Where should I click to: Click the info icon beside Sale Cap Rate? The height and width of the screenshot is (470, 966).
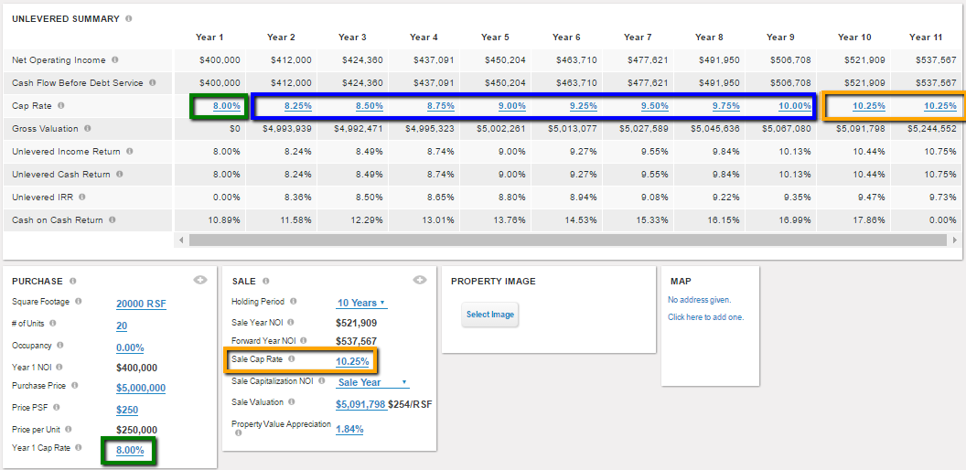coord(292,359)
